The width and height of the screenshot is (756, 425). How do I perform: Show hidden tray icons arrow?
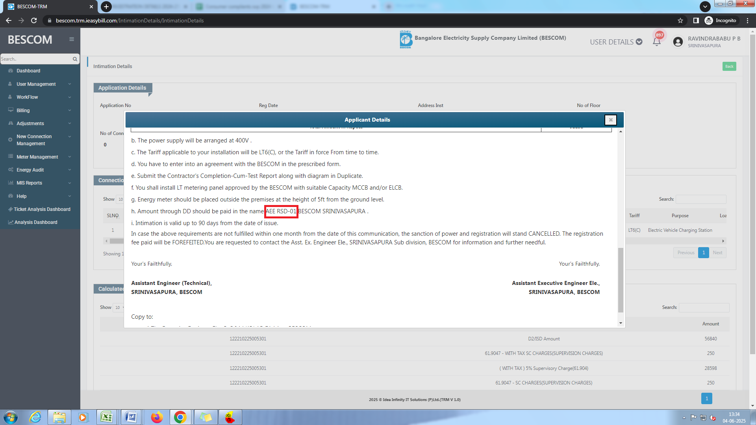[x=684, y=418]
